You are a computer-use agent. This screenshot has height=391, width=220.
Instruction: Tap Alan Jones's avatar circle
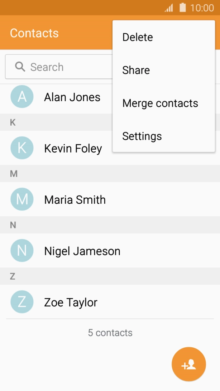22,97
